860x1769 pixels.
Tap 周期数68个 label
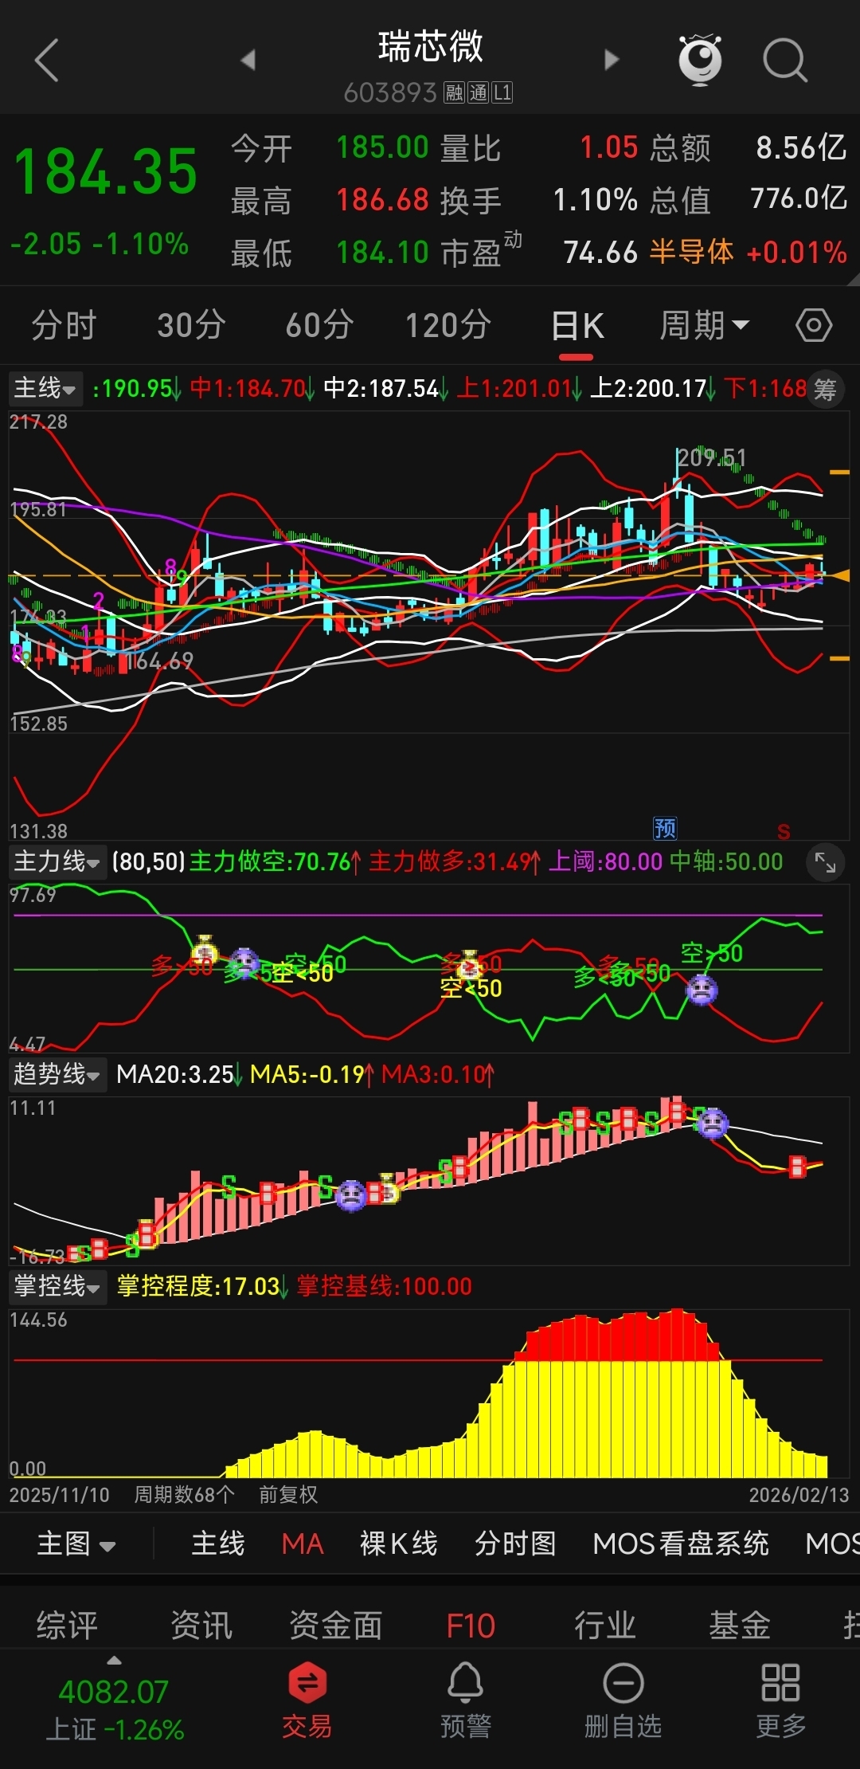tap(184, 1494)
